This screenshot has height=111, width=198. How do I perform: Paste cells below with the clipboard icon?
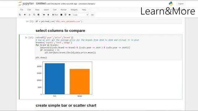click(39, 15)
